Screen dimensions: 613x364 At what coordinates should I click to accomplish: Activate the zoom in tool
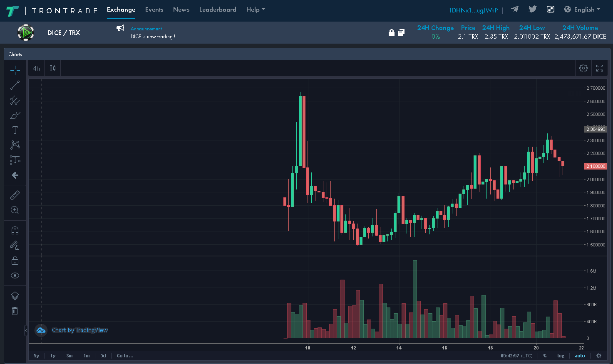pyautogui.click(x=15, y=210)
